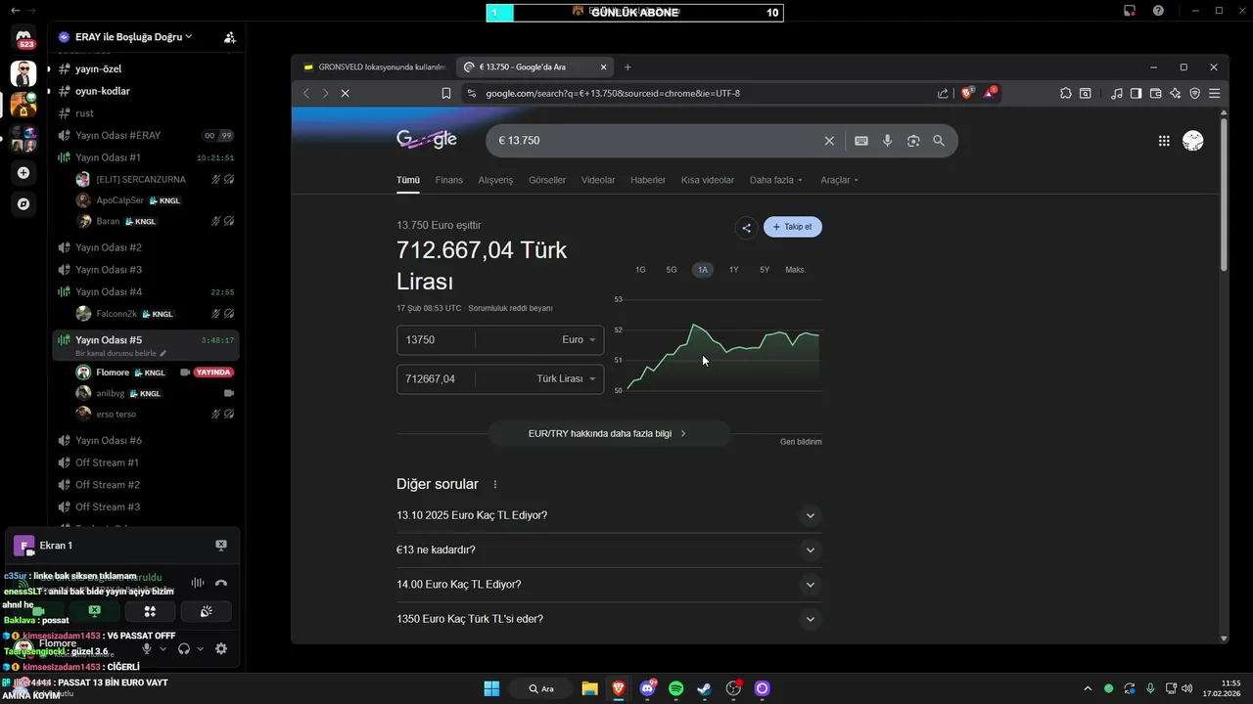
Task: Clear the Google search box
Action: click(829, 141)
